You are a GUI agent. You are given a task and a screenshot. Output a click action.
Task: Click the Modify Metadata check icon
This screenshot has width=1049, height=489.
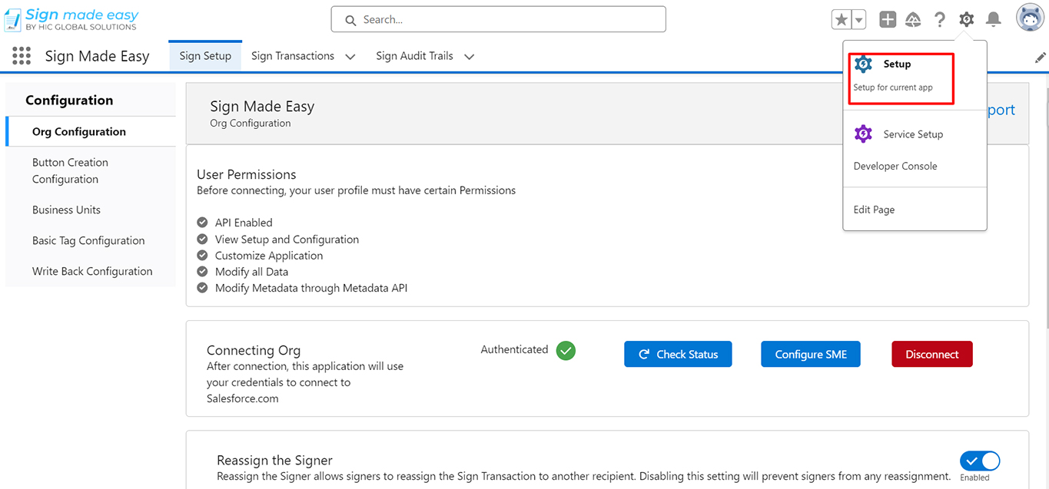[202, 288]
